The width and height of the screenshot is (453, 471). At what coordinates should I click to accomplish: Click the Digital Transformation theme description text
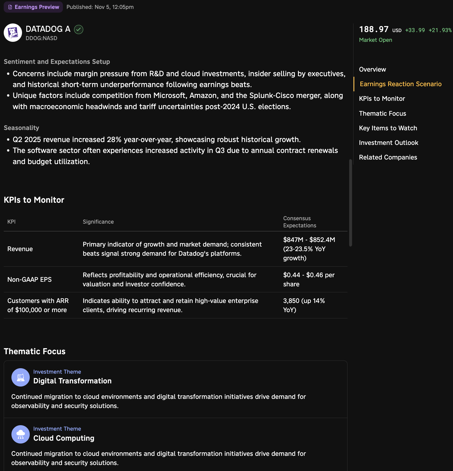coord(159,401)
